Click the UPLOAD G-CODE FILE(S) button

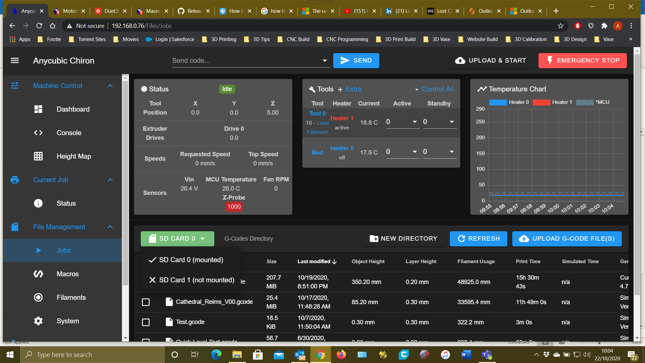point(567,239)
